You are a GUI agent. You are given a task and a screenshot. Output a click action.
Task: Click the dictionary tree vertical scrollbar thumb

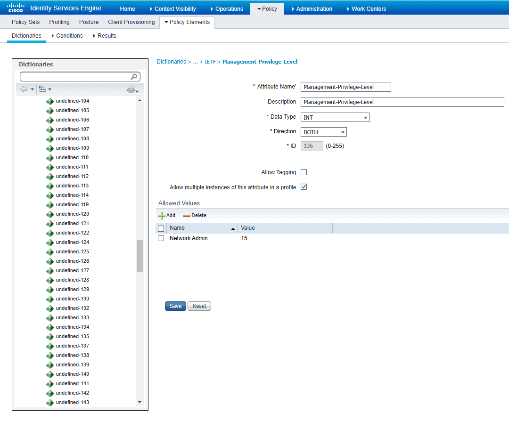pyautogui.click(x=140, y=256)
